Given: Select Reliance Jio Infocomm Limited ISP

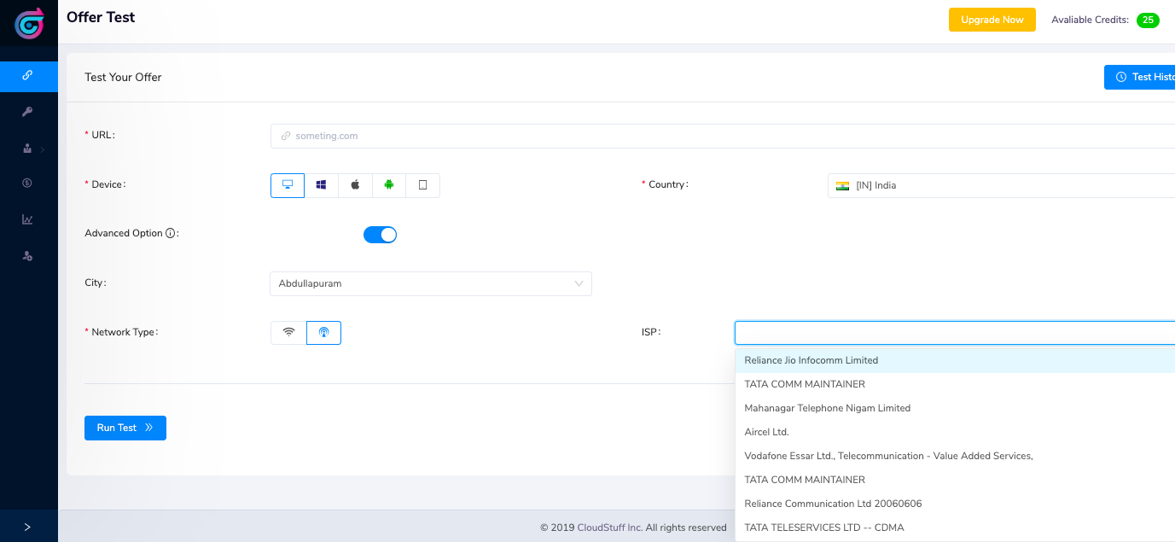Looking at the screenshot, I should click(x=955, y=360).
